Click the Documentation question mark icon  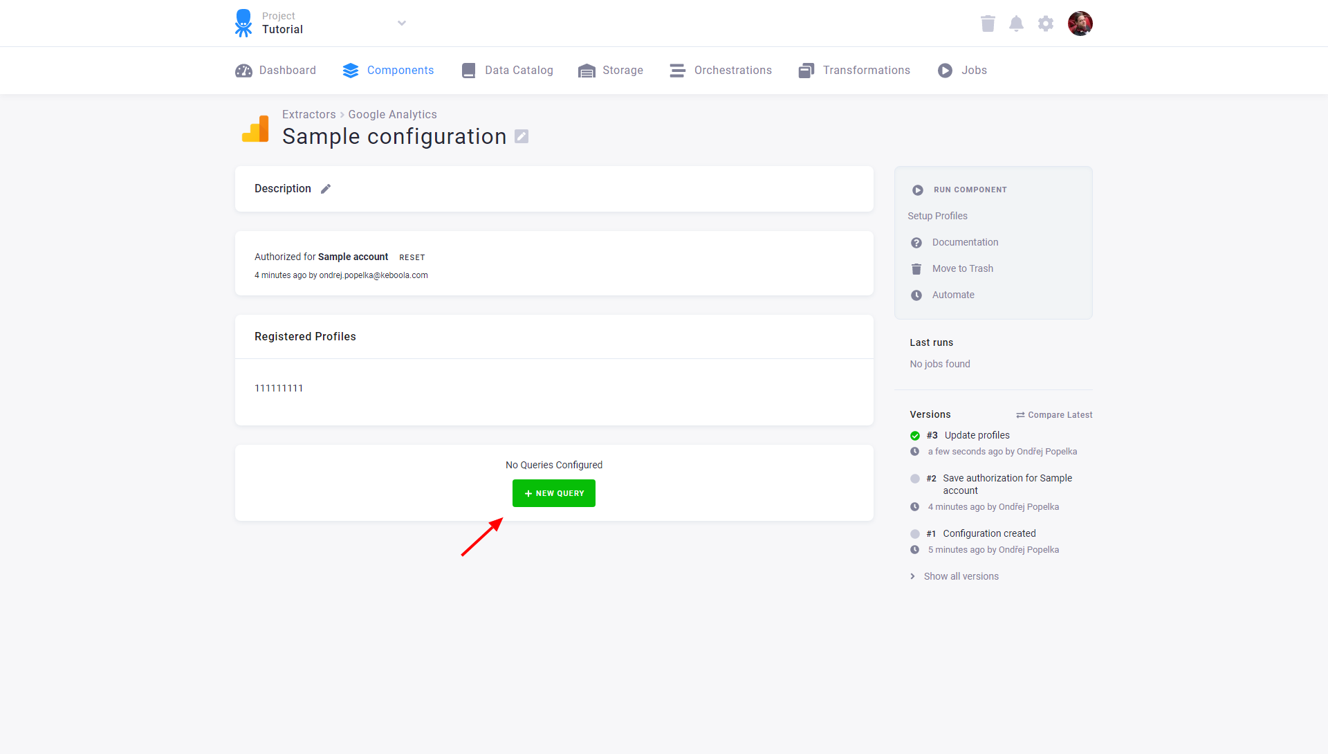[916, 243]
